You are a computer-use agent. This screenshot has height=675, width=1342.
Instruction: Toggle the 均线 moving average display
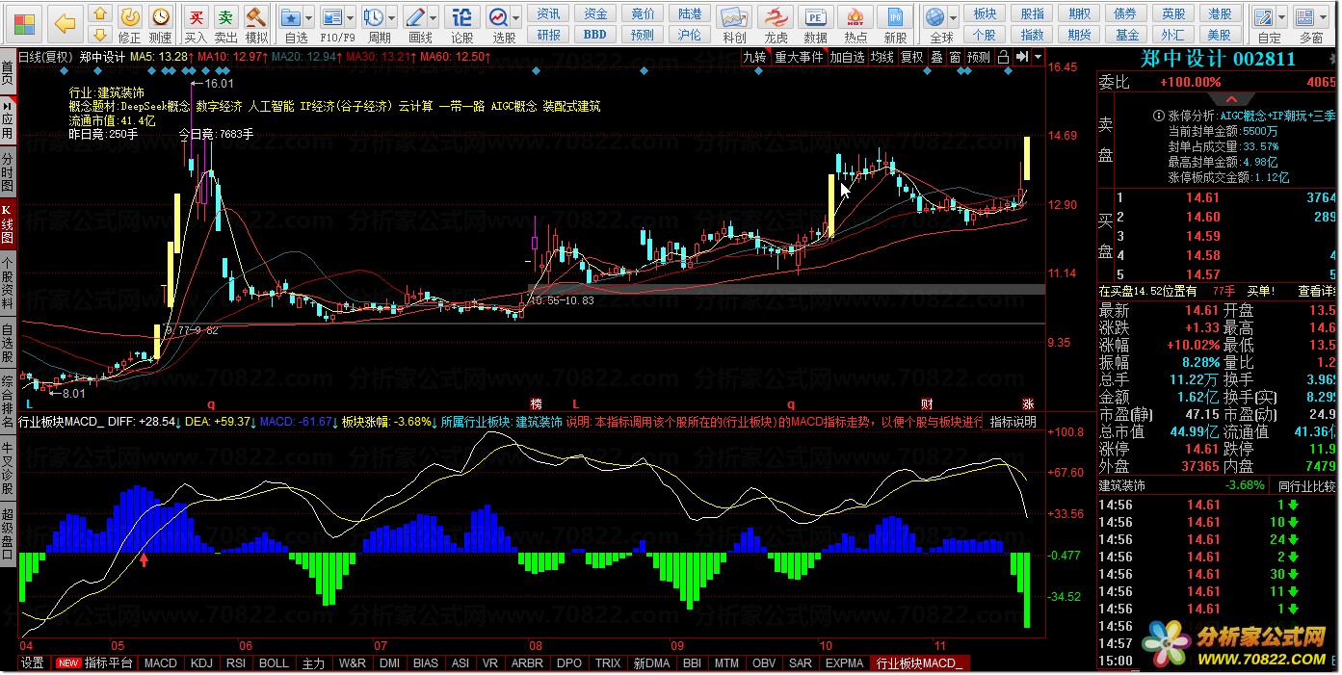882,57
